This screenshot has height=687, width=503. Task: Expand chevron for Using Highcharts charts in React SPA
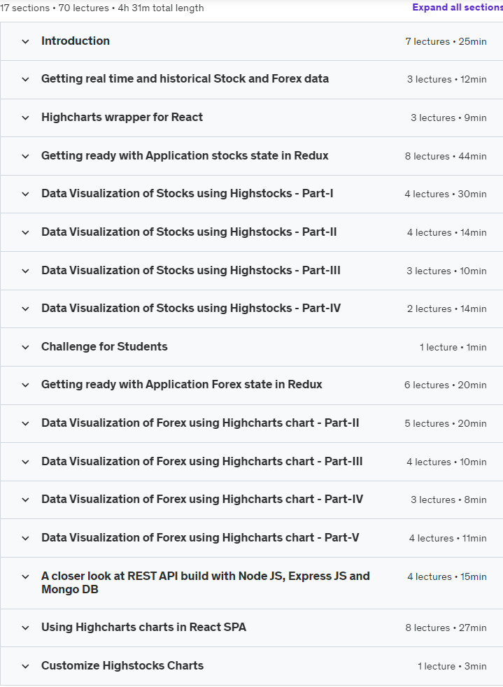(25, 628)
